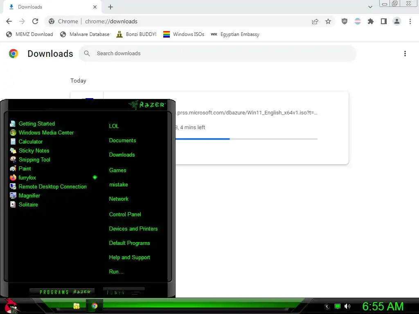Viewport: 419px width, 314px height.
Task: Go back using the browser back arrow
Action: (9, 21)
